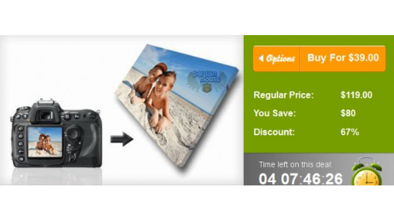Click the Regular Price label
This screenshot has height=221, width=394.
pyautogui.click(x=283, y=95)
